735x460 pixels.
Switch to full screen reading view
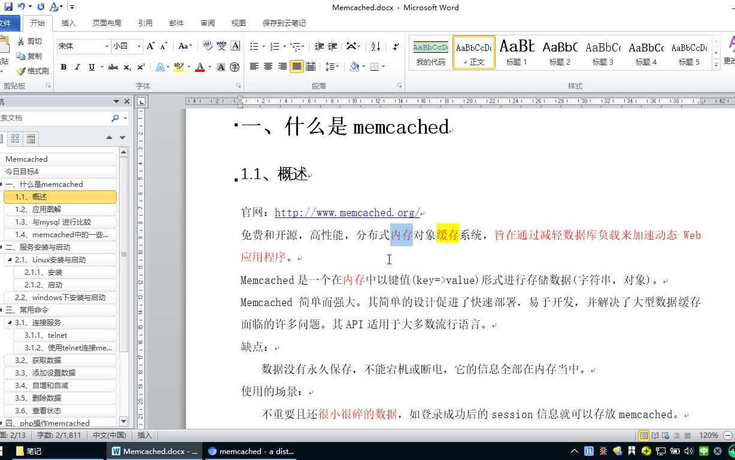(655, 435)
